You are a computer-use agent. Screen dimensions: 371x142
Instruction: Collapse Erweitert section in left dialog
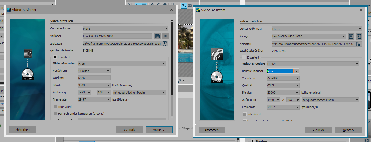55,57
